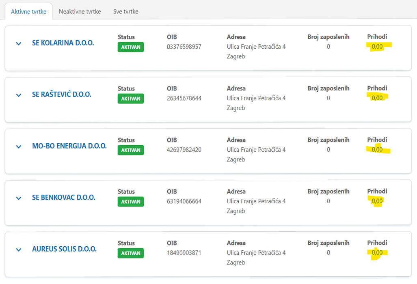Screen dimensions: 417x284
Task: Switch to the Aktivne tvrtke tab
Action: 28,11
